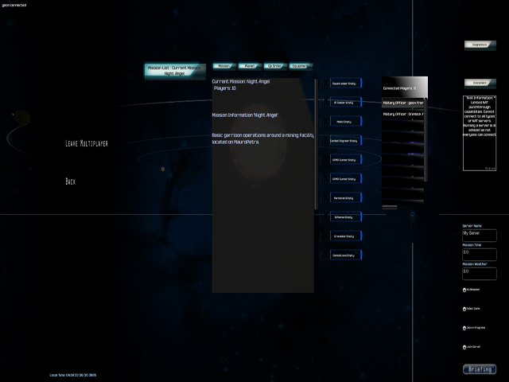Toggle the Lock Server checkbox

pyautogui.click(x=464, y=347)
